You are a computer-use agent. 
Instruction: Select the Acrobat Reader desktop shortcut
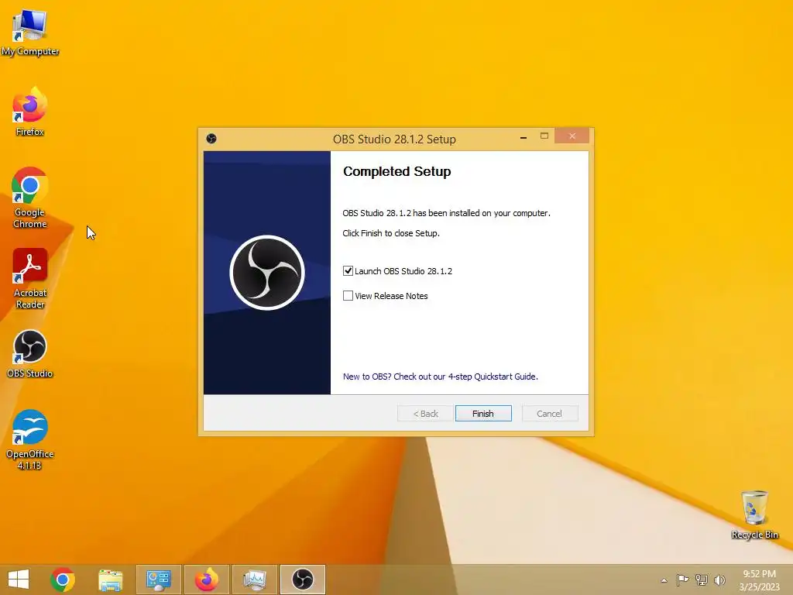coord(30,278)
